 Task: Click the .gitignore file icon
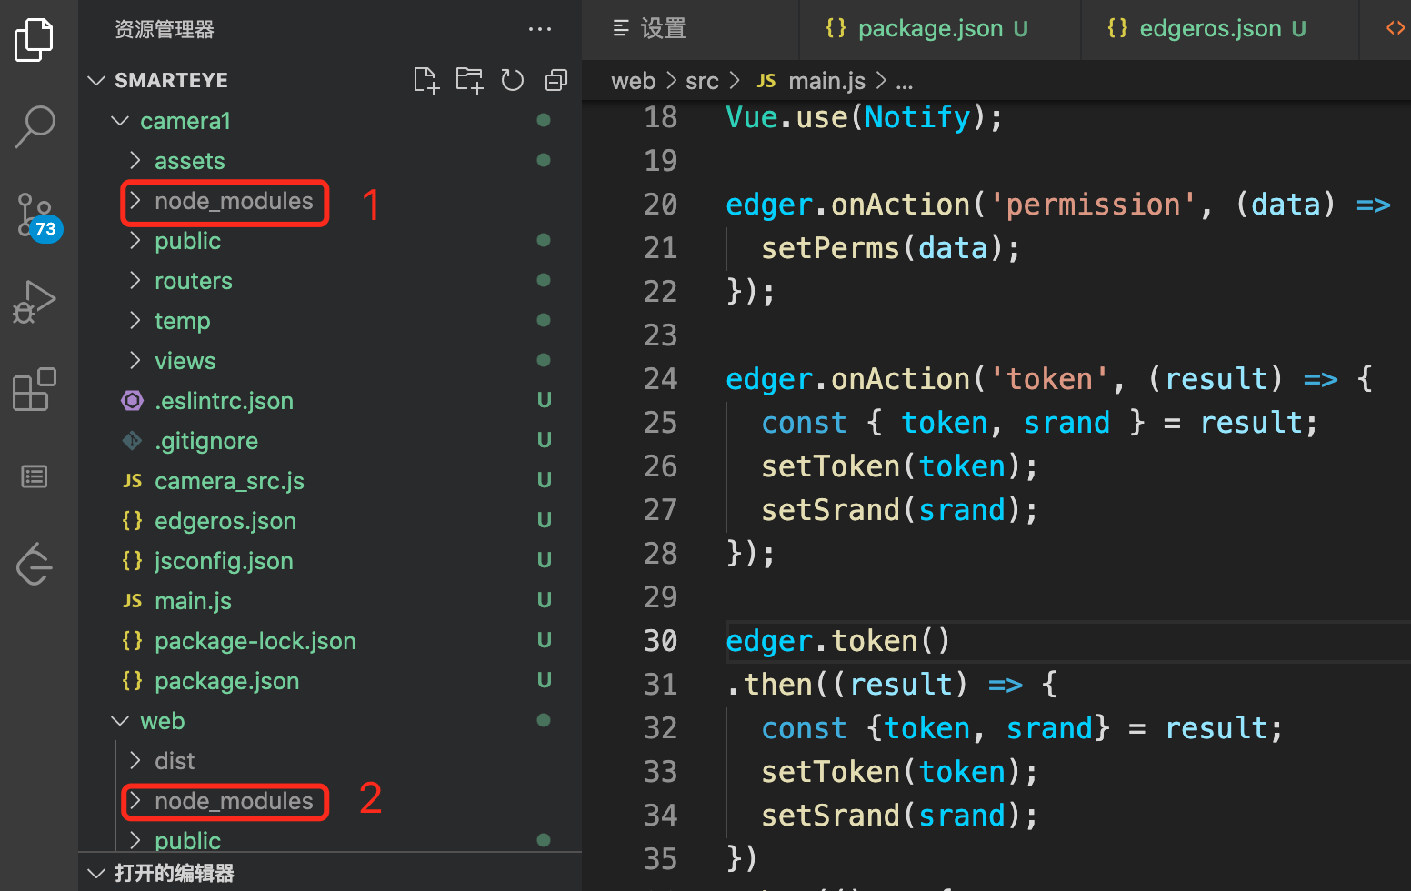(133, 441)
